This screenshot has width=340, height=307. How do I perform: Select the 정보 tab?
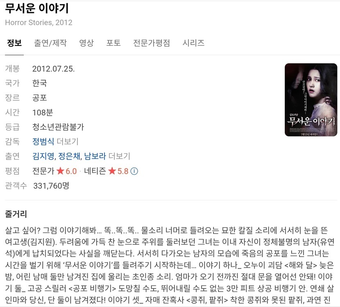[x=14, y=43]
